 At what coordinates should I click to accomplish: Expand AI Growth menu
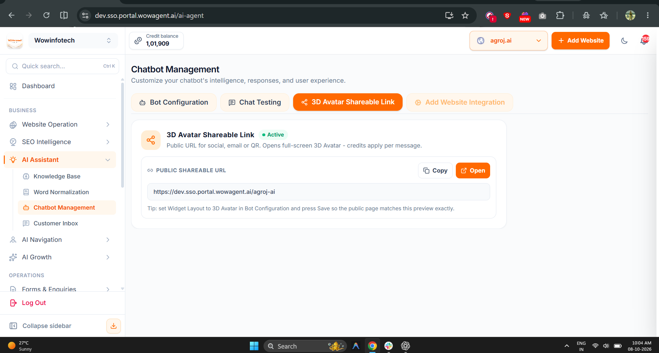(60, 257)
